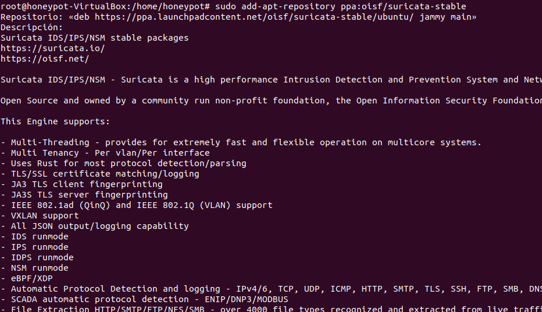Image resolution: width=542 pixels, height=312 pixels.
Task: Click the 'eBPF/XDP' line
Action: pos(27,278)
